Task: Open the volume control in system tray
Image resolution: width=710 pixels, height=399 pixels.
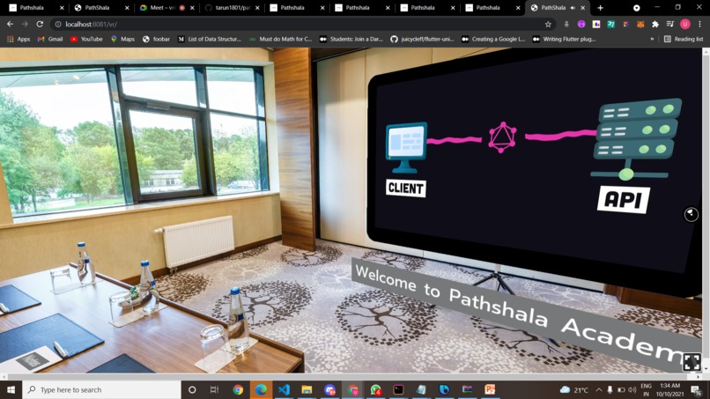Action: click(x=632, y=389)
